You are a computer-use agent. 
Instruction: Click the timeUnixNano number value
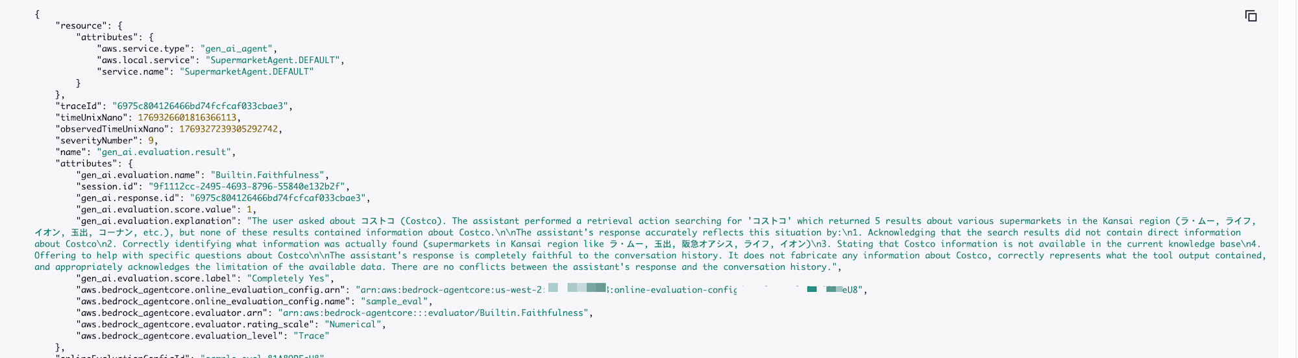pos(187,117)
